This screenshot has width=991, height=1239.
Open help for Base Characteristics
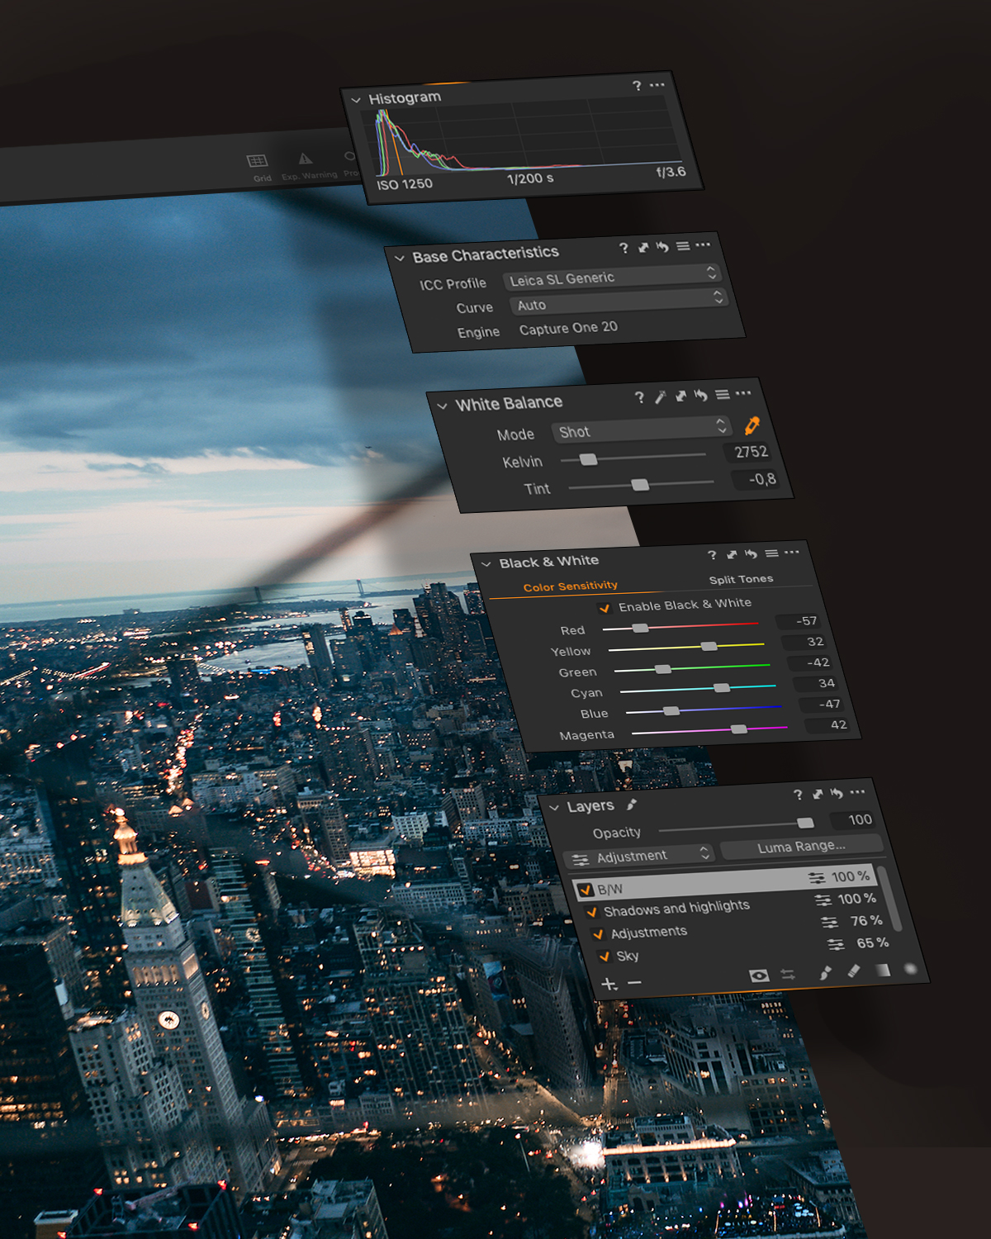tap(624, 248)
